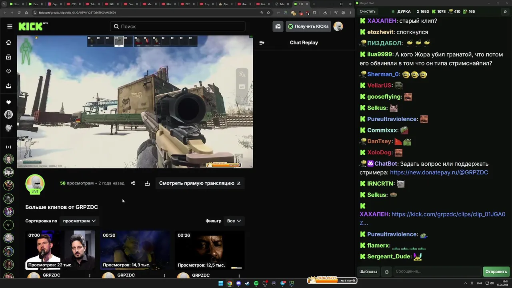The width and height of the screenshot is (512, 288).
Task: Click the solid heart icon in the sidebar
Action: [x=8, y=102]
